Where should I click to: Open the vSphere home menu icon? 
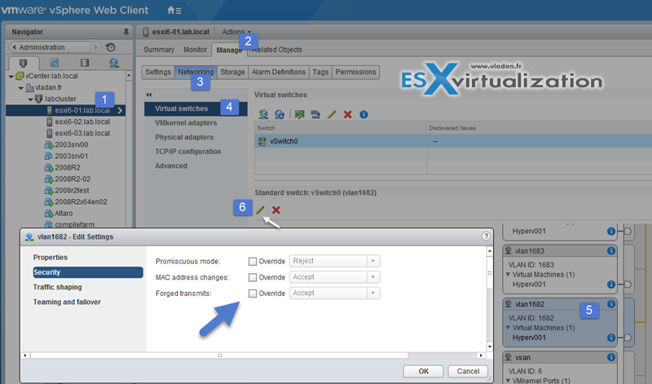tap(174, 11)
